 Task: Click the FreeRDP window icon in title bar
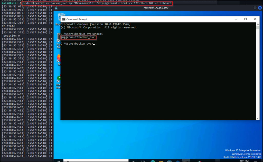pyautogui.click(x=56, y=8)
